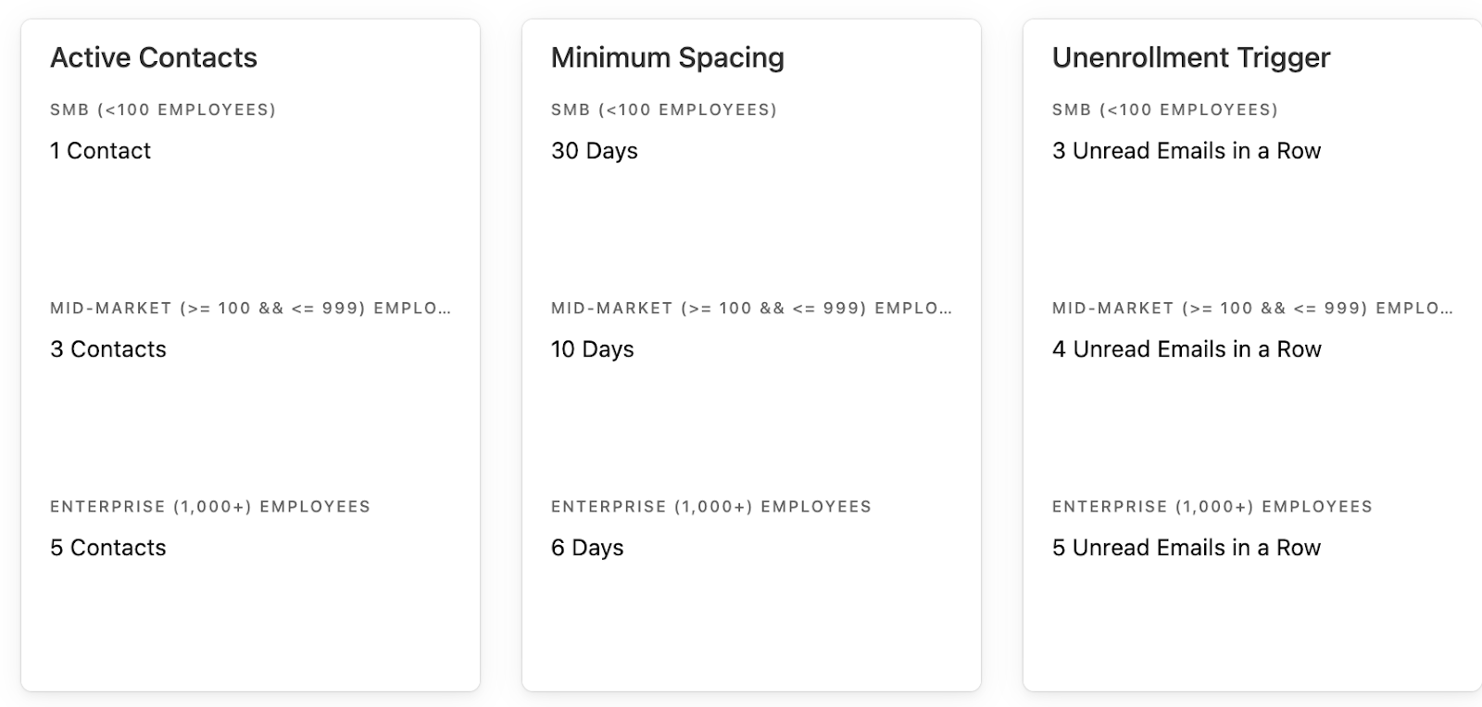The height and width of the screenshot is (707, 1482).
Task: Click the SMB label in Active Contacts
Action: (163, 110)
